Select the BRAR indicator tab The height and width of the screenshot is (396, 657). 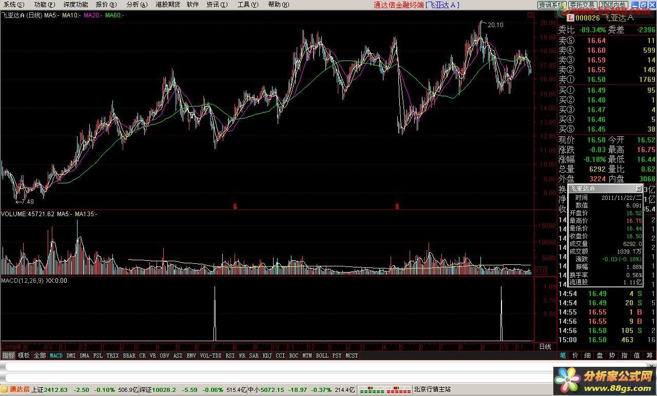129,355
